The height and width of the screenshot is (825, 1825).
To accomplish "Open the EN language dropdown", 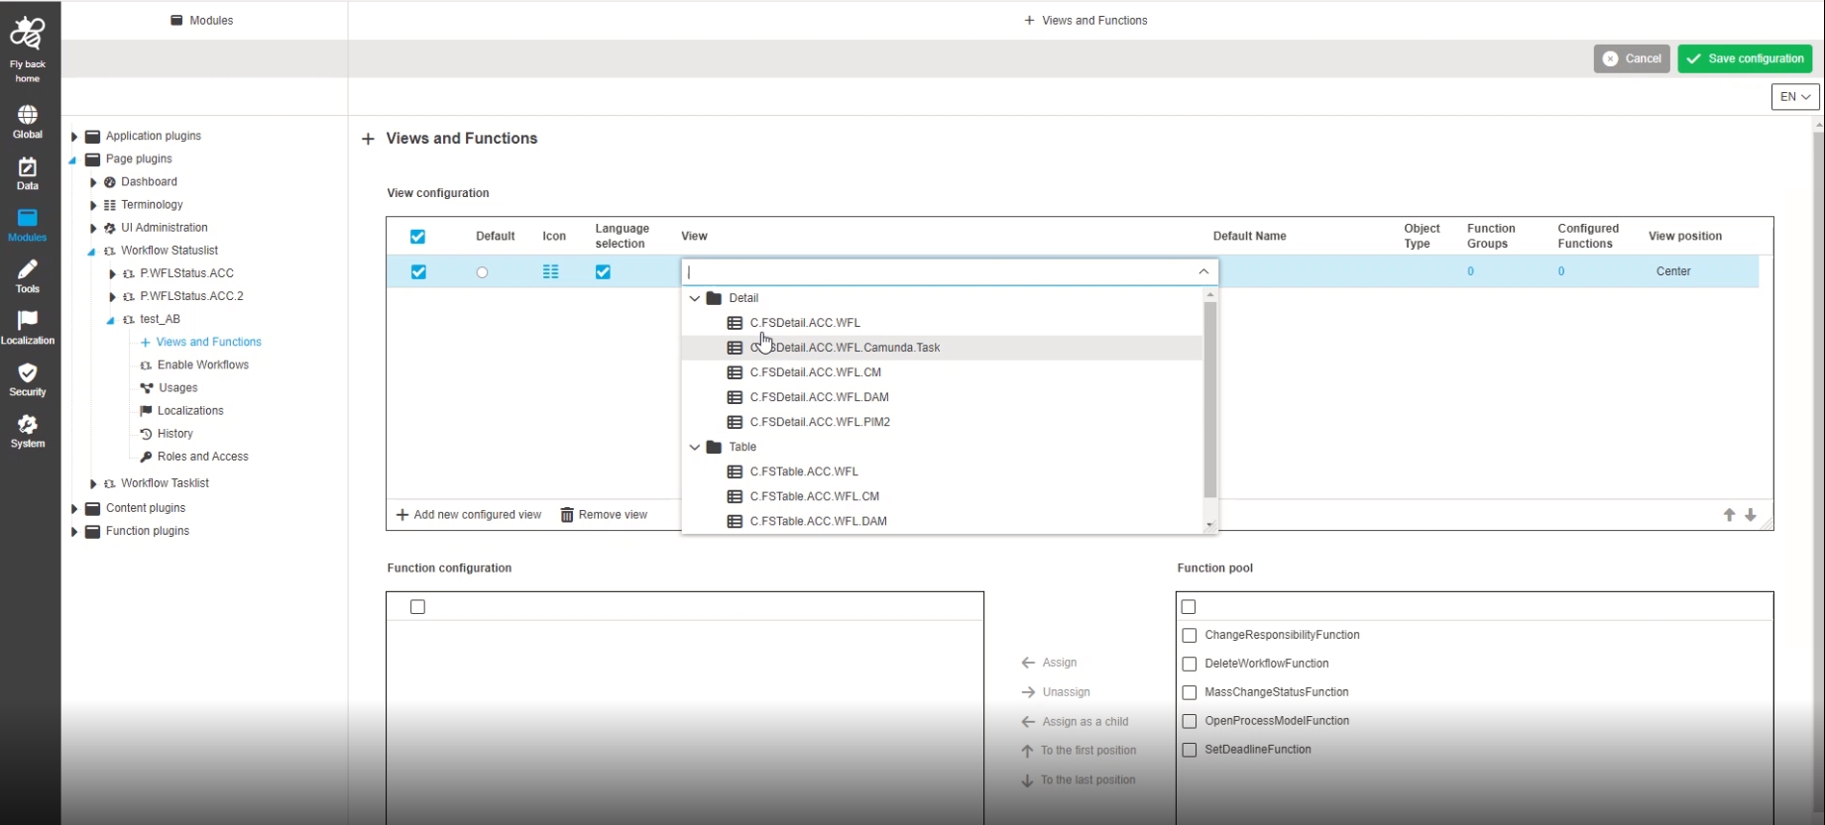I will click(x=1794, y=97).
